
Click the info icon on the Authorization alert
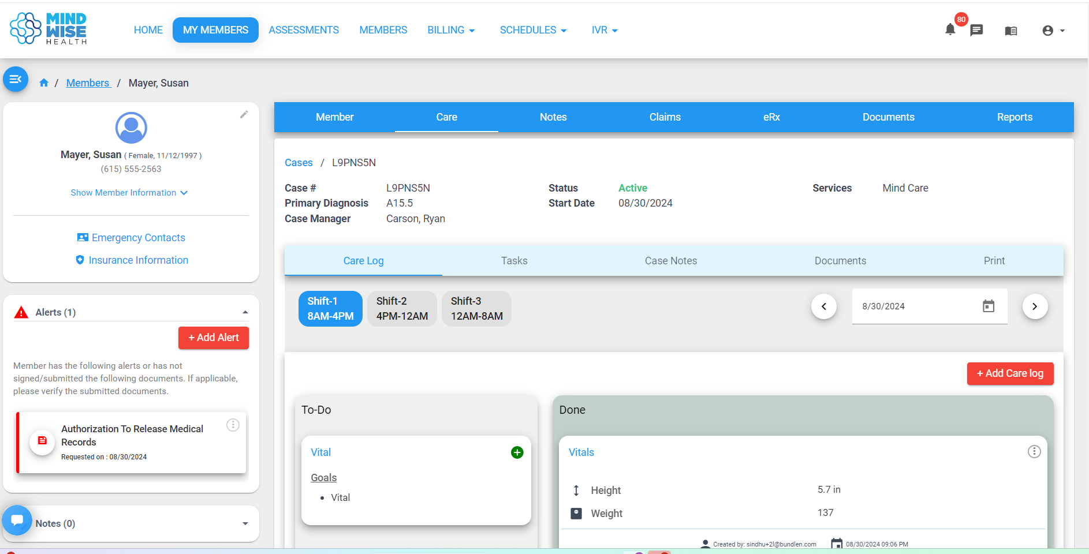coord(233,425)
